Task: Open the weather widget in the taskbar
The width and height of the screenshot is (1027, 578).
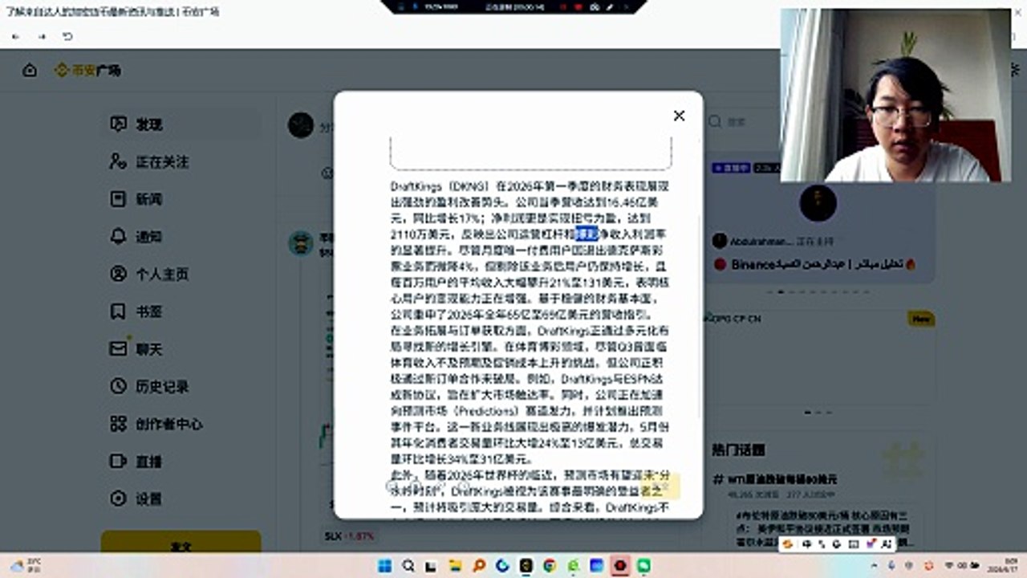Action: 26,565
